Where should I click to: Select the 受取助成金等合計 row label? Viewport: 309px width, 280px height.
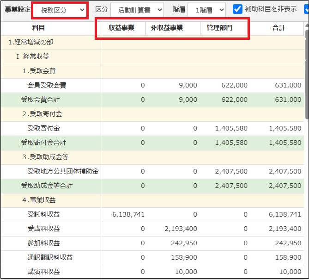pyautogui.click(x=47, y=186)
